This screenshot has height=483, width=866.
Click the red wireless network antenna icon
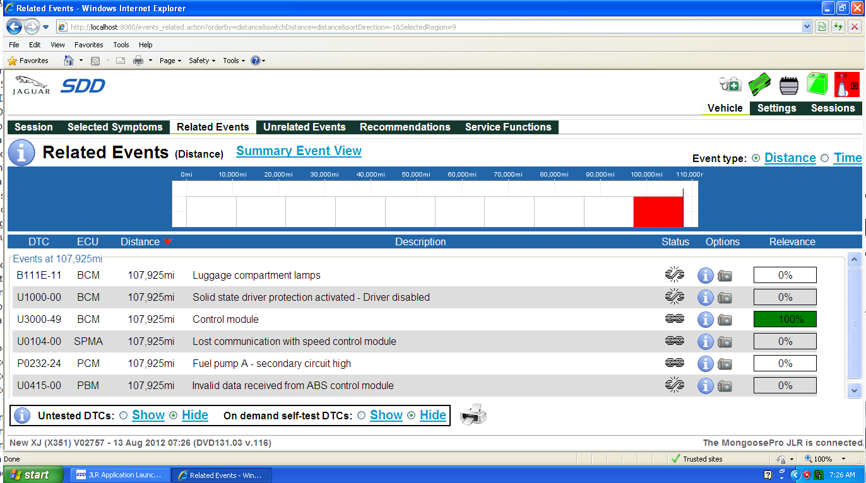pos(846,84)
